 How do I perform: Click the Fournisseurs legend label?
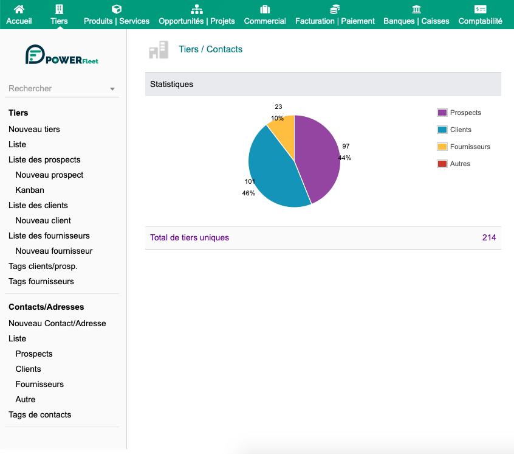pos(470,147)
